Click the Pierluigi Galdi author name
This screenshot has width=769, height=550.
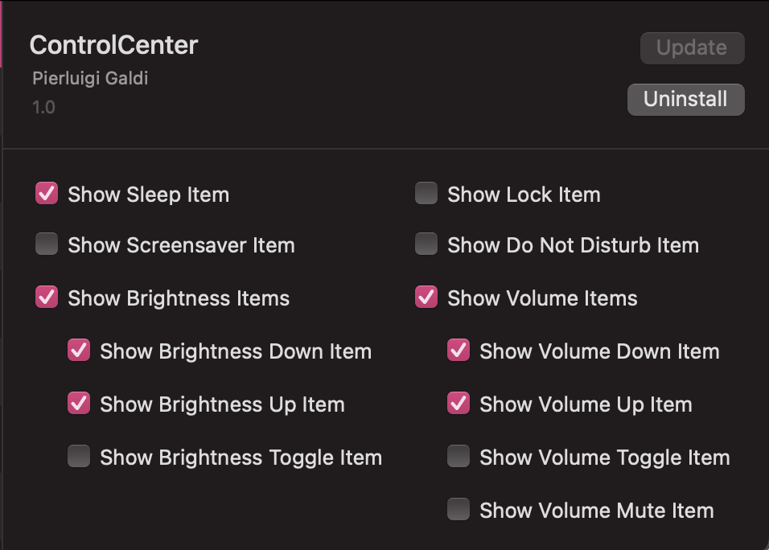point(90,79)
